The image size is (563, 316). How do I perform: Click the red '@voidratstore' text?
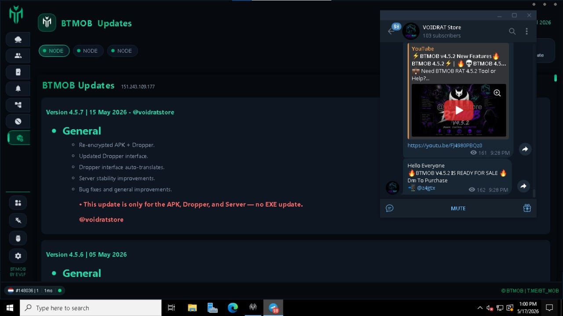point(101,219)
